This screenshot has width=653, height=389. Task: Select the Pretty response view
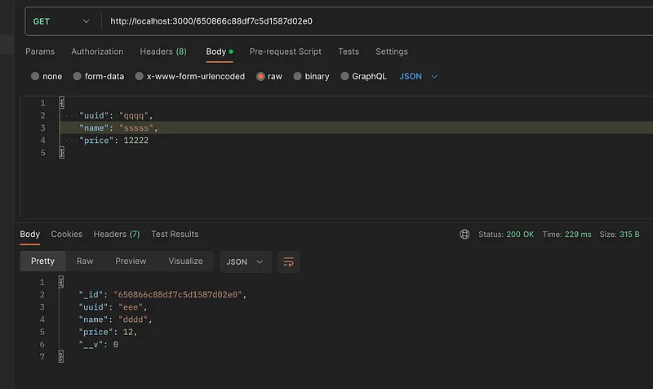[x=43, y=261]
